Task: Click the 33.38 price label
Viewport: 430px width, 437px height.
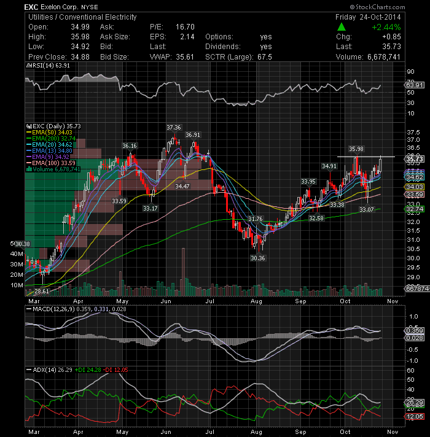Action: tap(337, 205)
